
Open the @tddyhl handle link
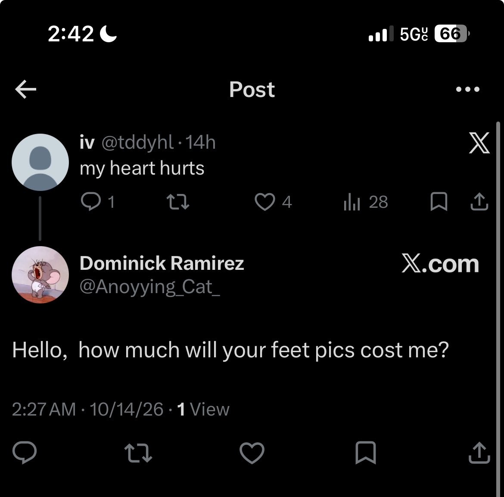click(x=137, y=142)
